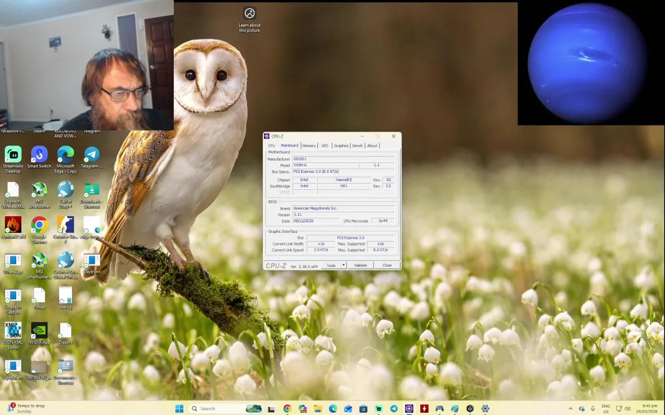
Task: Switch to the Memory tab in CPU-Z
Action: click(309, 146)
